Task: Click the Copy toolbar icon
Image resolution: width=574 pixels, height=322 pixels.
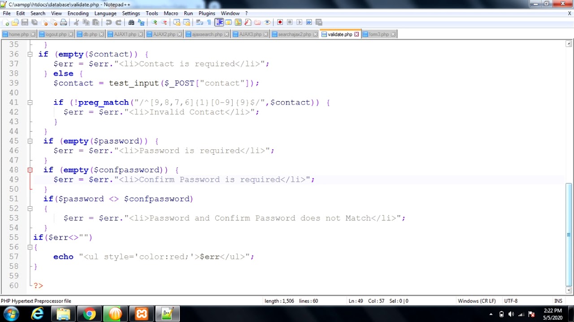Action: pos(86,22)
